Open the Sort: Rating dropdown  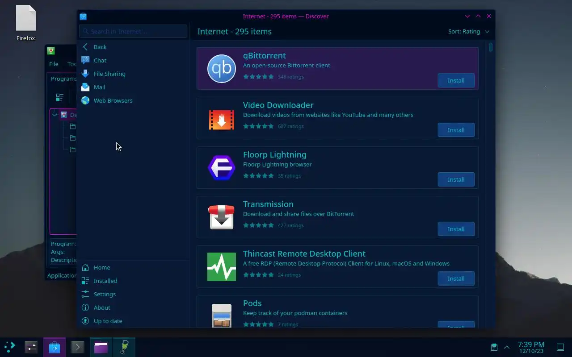pyautogui.click(x=469, y=31)
